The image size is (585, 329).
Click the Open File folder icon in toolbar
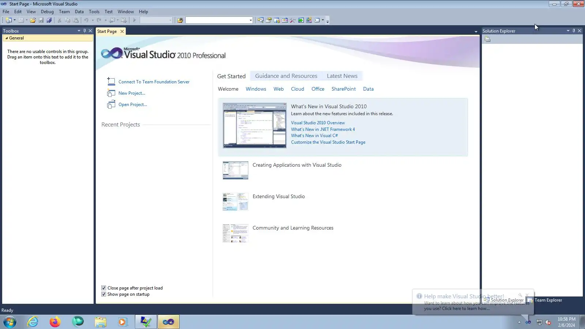tap(33, 20)
